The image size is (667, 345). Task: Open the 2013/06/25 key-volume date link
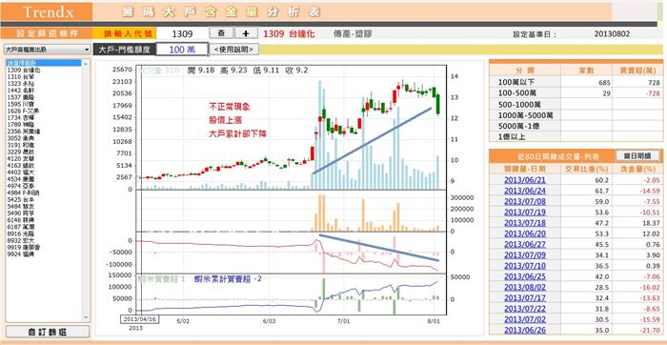pos(524,276)
